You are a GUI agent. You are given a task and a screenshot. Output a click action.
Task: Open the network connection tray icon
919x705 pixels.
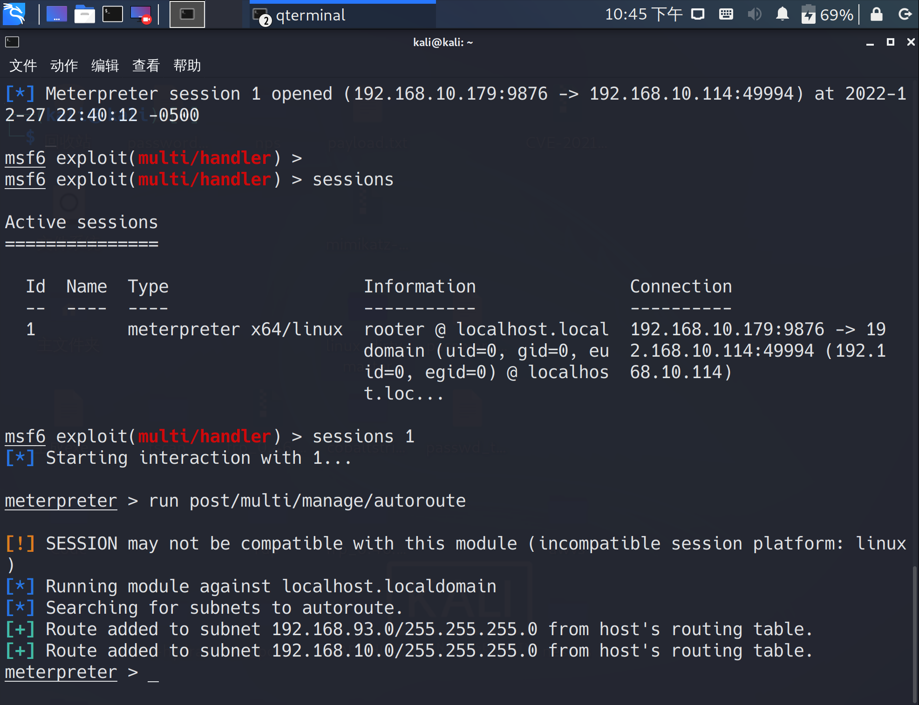point(697,14)
